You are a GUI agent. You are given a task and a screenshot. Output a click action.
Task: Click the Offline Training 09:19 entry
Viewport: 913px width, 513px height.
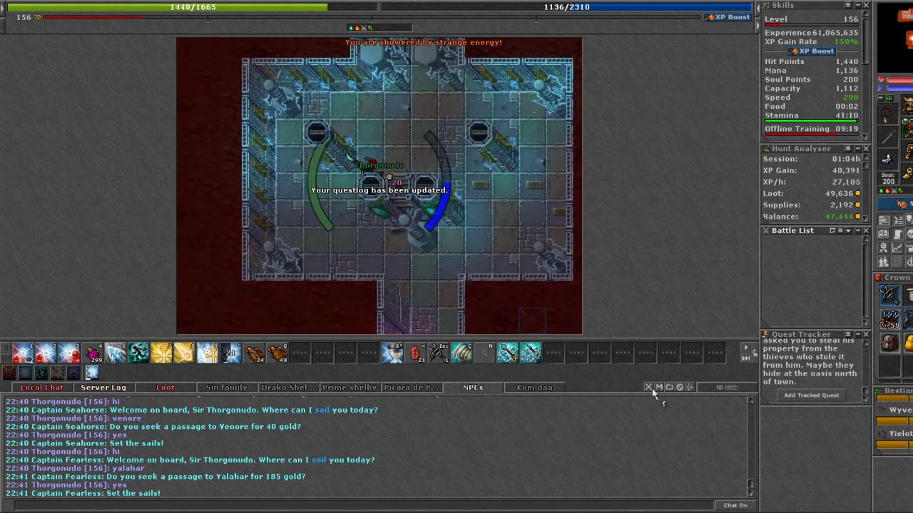point(812,129)
